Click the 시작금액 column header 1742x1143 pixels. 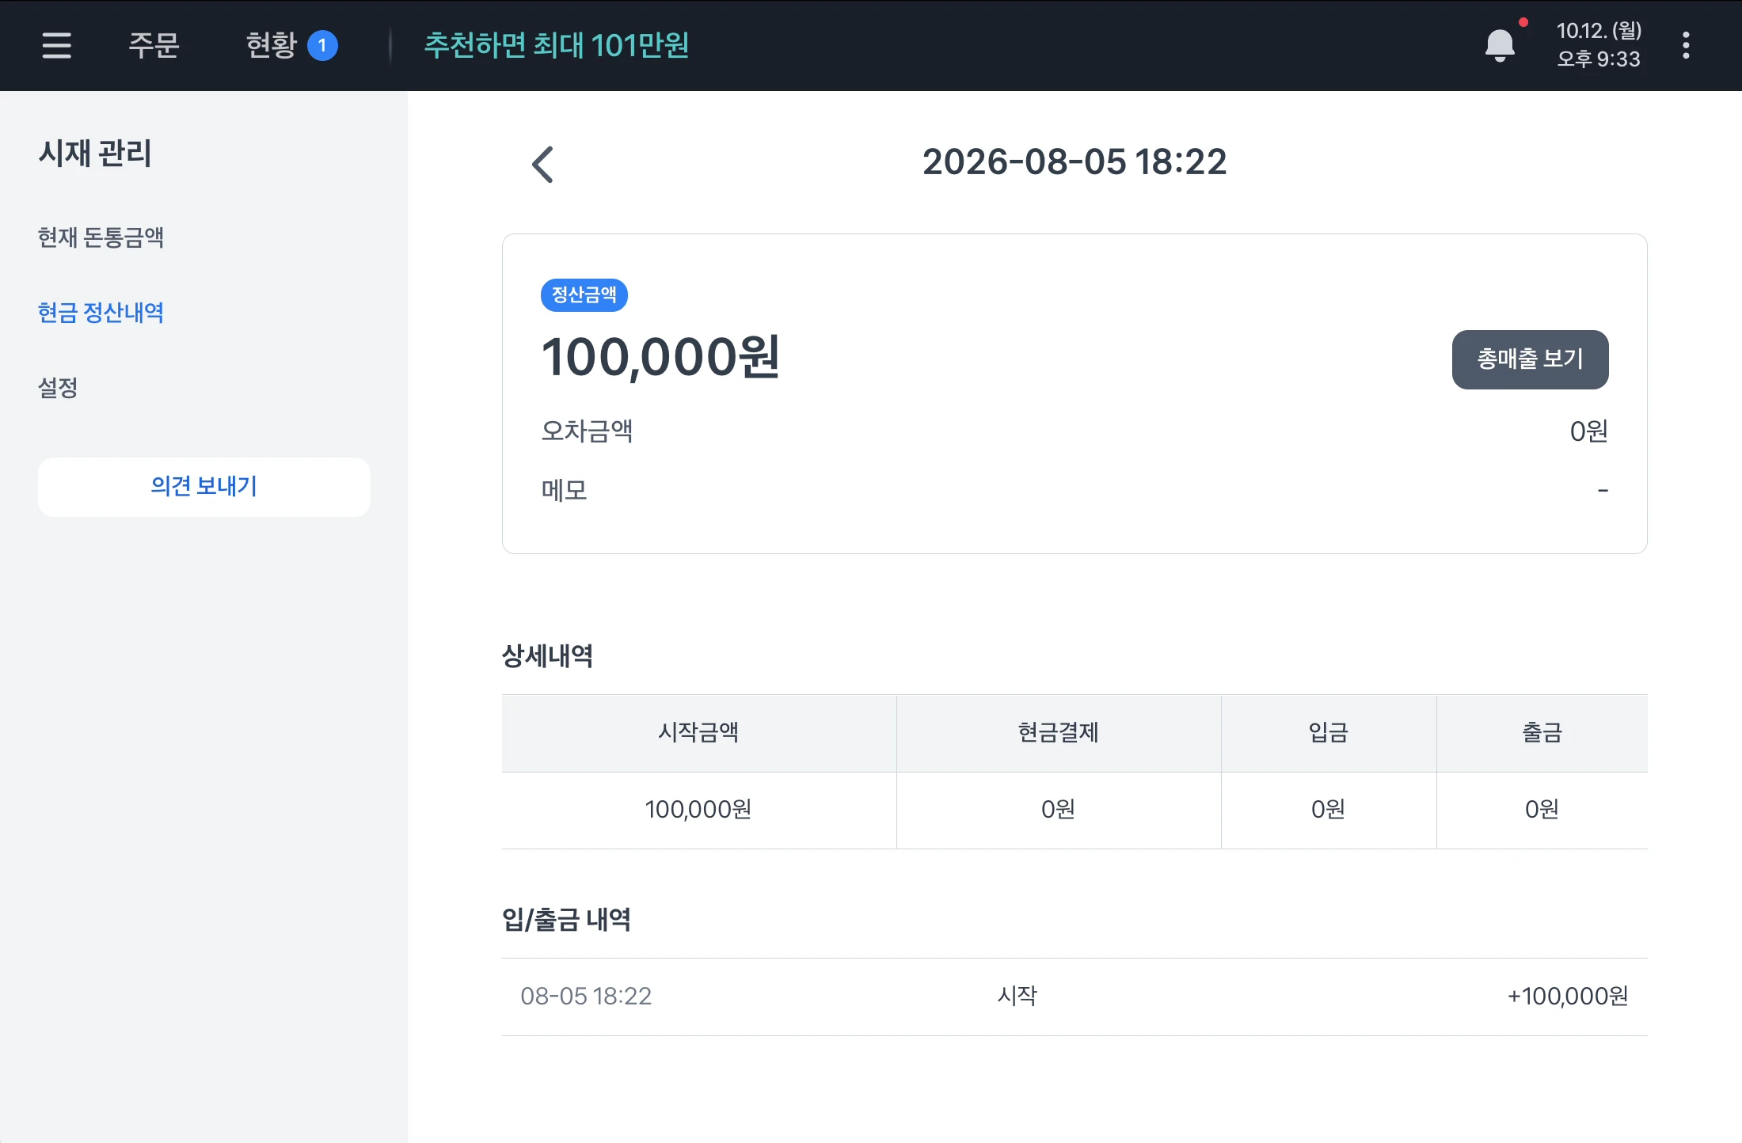(698, 732)
